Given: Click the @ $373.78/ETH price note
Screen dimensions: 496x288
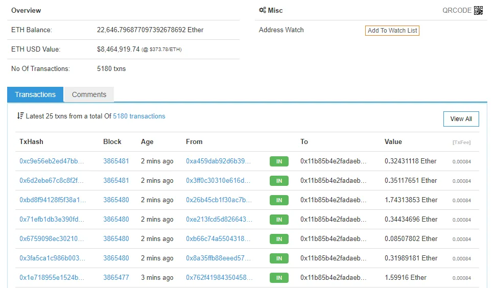Looking at the screenshot, I should tap(161, 50).
